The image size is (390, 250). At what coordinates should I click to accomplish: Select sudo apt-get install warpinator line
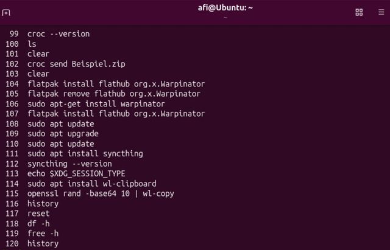click(96, 104)
